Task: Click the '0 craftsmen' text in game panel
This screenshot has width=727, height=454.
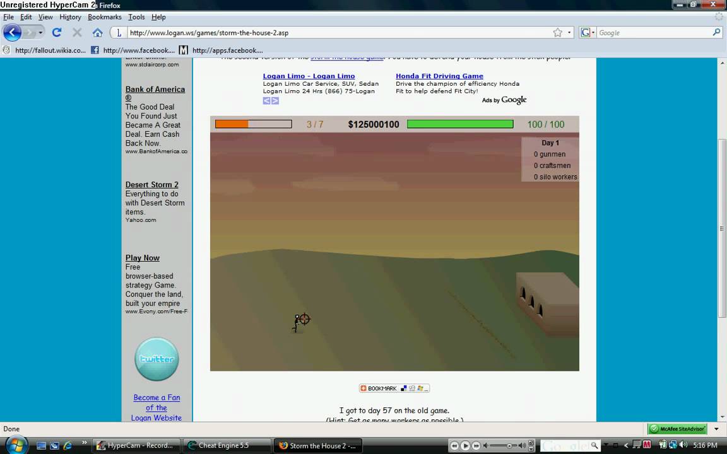Action: pyautogui.click(x=552, y=165)
